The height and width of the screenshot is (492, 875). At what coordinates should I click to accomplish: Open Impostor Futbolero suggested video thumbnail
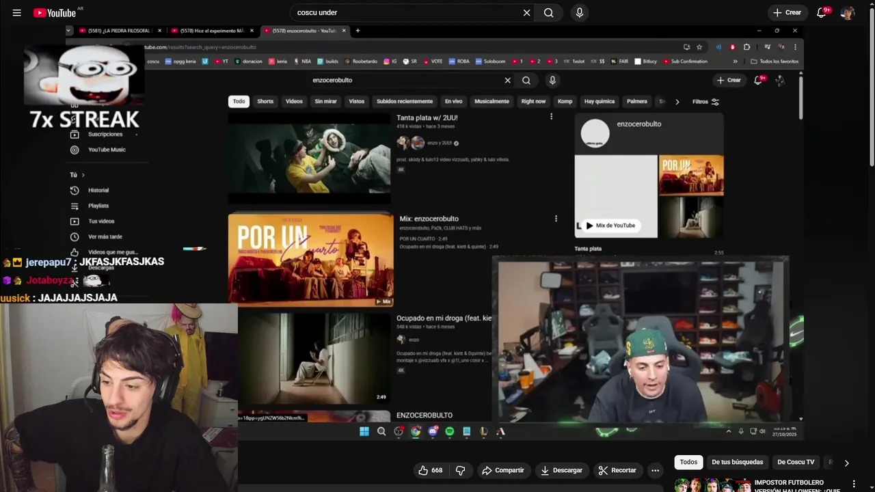pyautogui.click(x=712, y=485)
